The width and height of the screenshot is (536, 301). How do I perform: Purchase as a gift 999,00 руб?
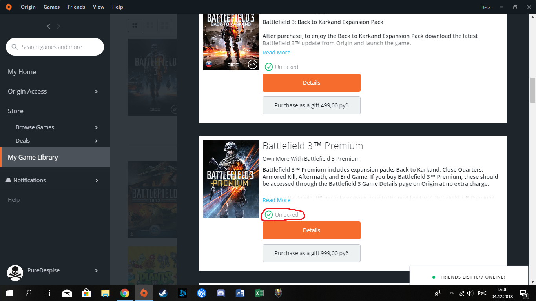click(312, 253)
